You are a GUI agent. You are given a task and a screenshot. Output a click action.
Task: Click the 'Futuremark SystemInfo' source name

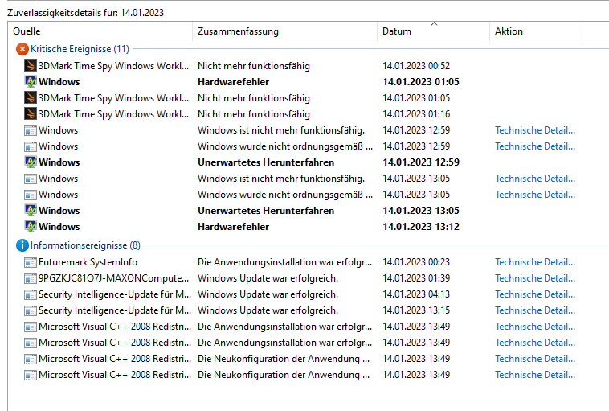click(x=88, y=262)
